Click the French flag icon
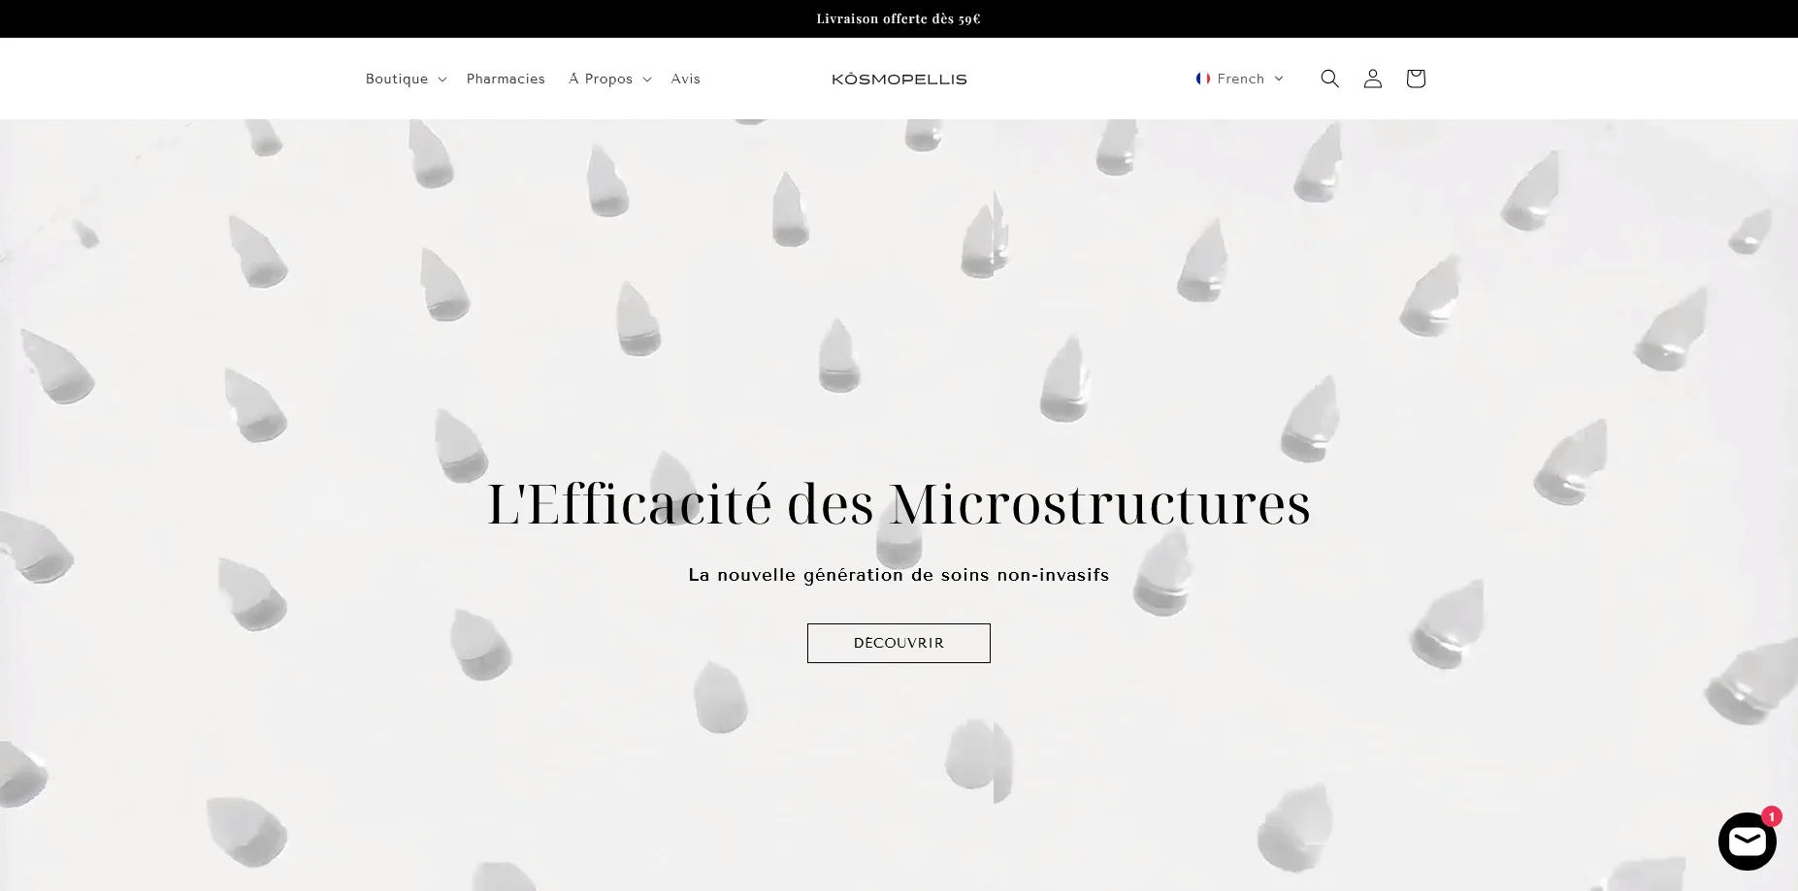 pos(1203,79)
